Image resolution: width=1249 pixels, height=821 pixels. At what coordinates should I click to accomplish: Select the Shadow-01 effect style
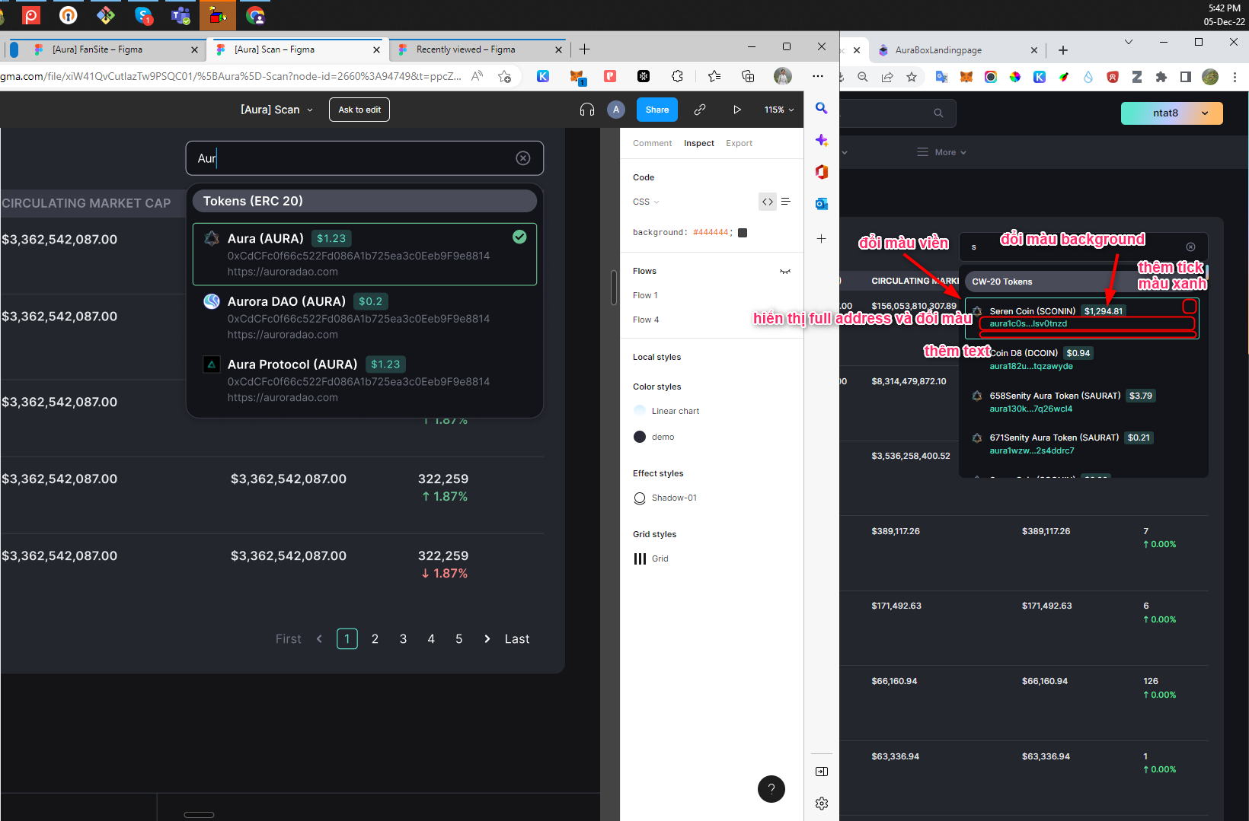(665, 498)
